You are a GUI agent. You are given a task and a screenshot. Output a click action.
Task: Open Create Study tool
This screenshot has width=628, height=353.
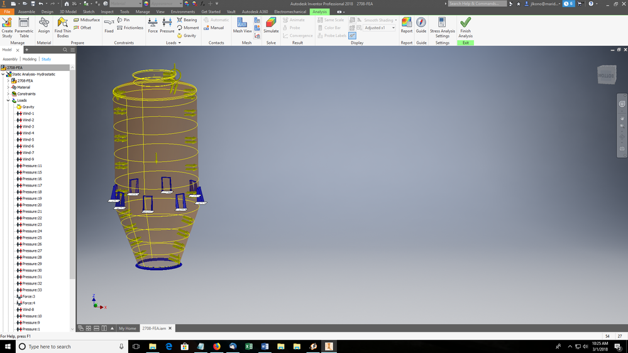coord(7,28)
